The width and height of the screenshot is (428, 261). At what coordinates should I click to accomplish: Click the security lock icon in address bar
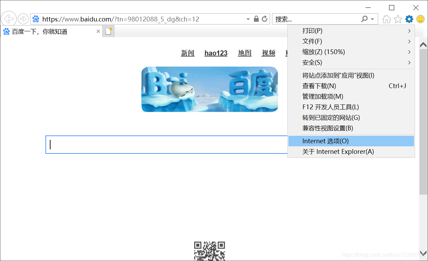(256, 19)
